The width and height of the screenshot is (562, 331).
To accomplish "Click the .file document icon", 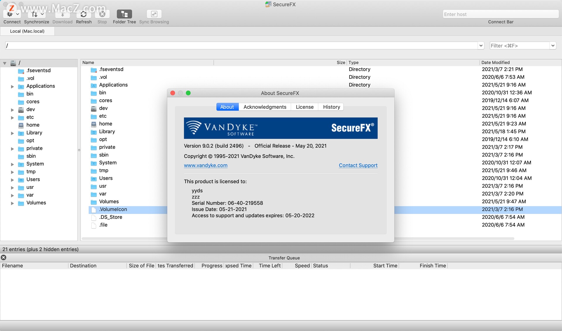I will point(94,225).
